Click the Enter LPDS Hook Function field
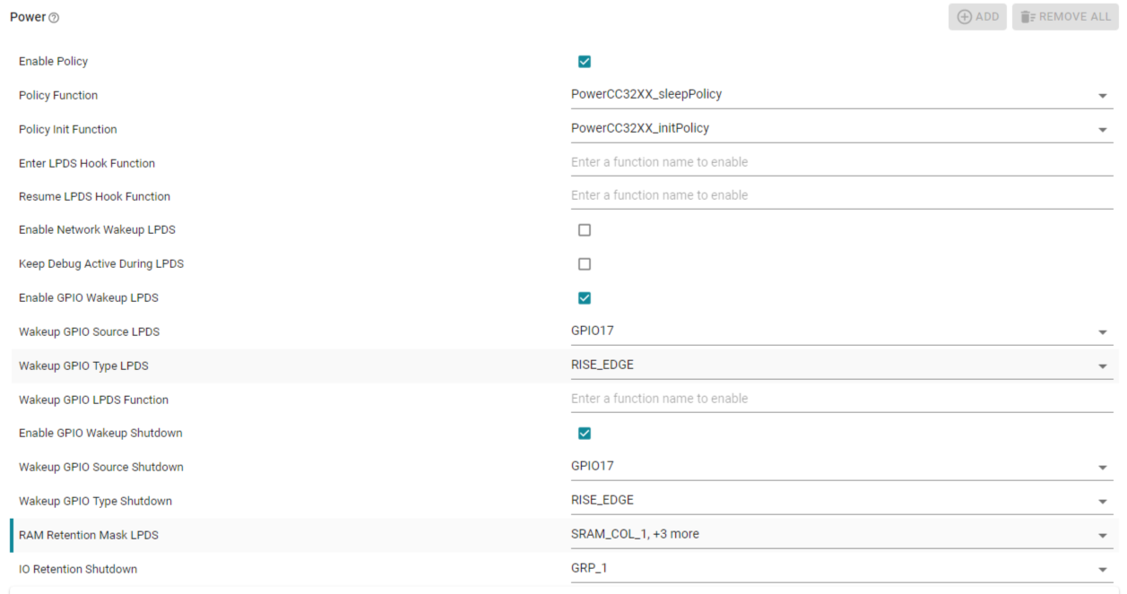The width and height of the screenshot is (1127, 594). (841, 163)
